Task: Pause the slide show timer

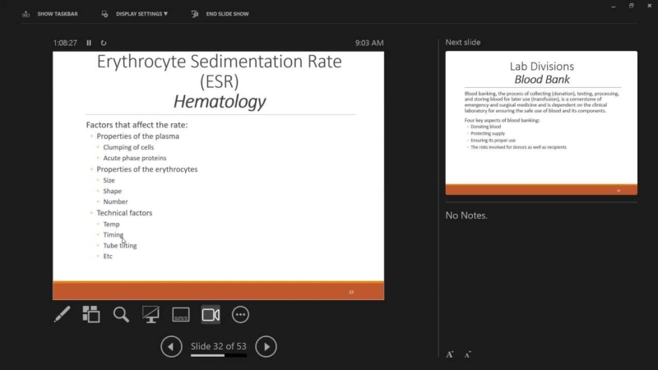Action: (x=89, y=43)
